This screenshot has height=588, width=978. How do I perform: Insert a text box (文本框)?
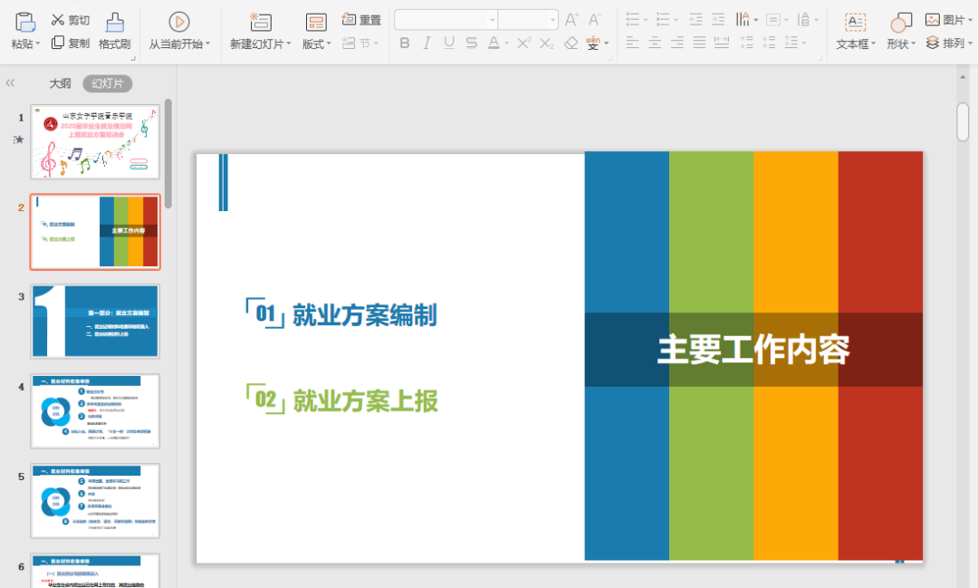(855, 23)
